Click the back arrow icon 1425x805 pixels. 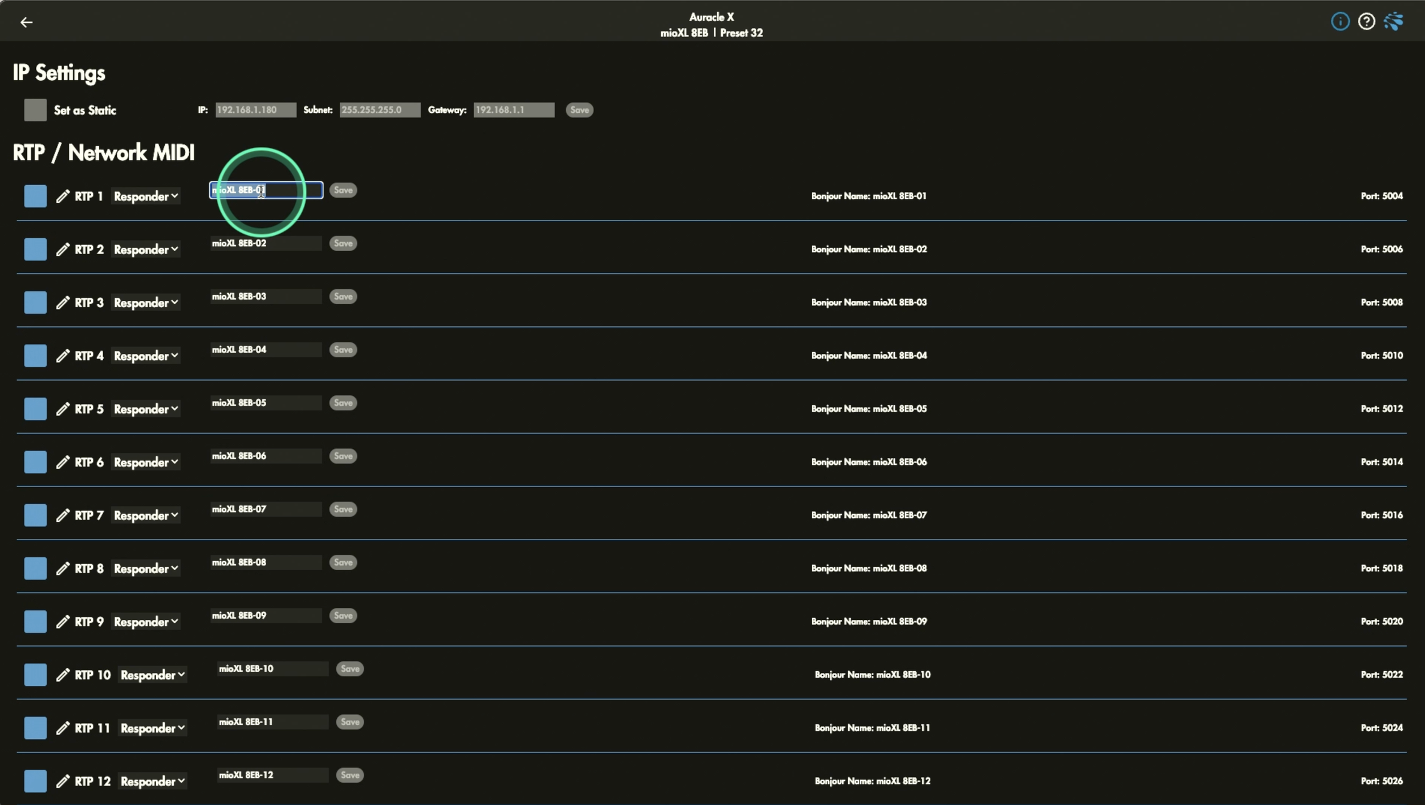click(x=26, y=22)
